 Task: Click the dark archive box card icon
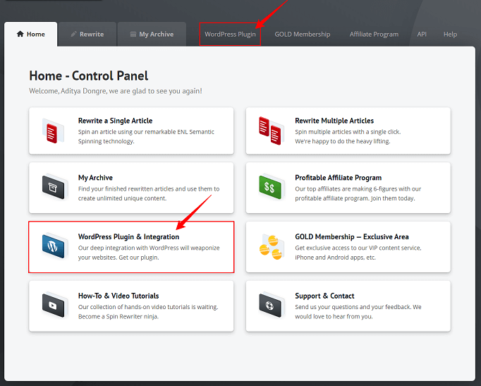click(54, 186)
